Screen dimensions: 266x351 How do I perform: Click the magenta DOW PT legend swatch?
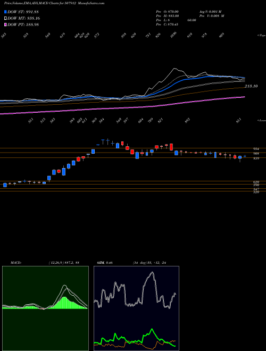point(6,24)
